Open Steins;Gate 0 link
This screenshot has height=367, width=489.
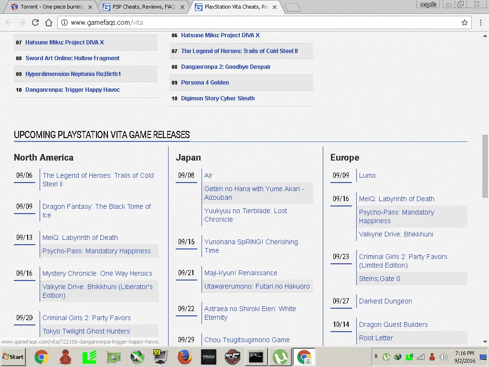click(x=380, y=279)
